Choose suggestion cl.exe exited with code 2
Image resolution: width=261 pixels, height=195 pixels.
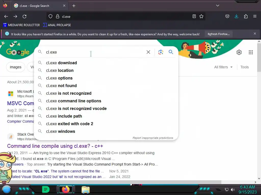tap(106, 124)
